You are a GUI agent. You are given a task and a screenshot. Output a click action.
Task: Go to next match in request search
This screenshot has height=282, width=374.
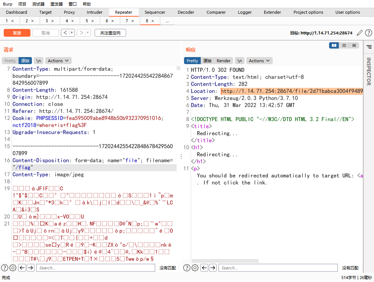coord(30,268)
